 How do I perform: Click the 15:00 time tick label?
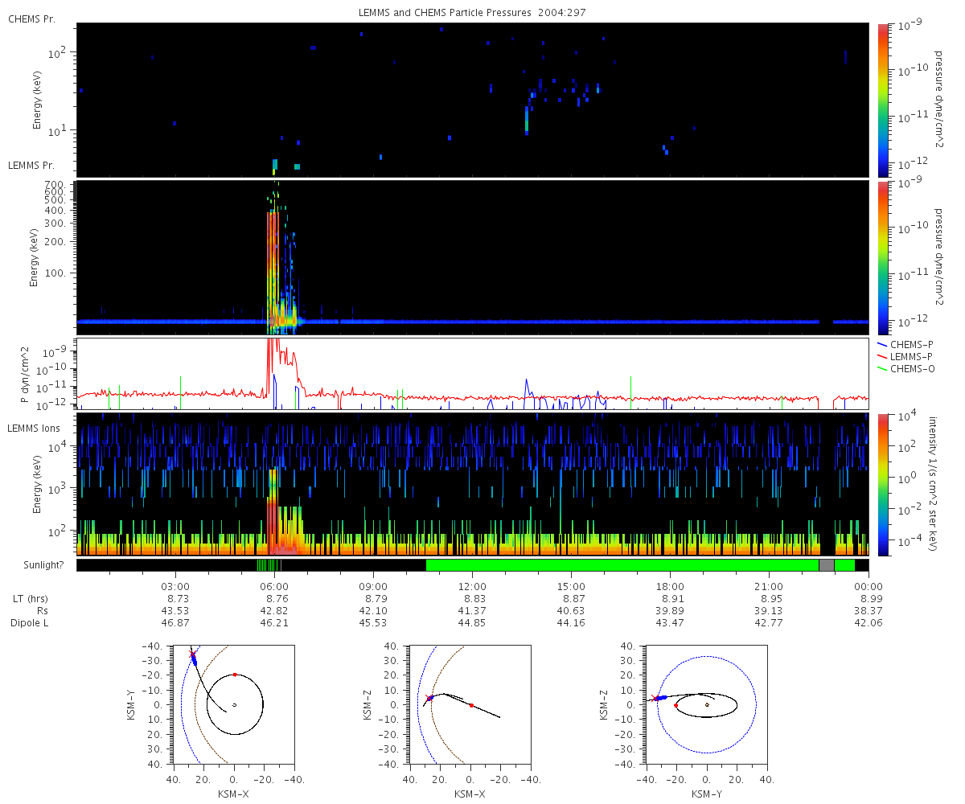click(x=571, y=585)
